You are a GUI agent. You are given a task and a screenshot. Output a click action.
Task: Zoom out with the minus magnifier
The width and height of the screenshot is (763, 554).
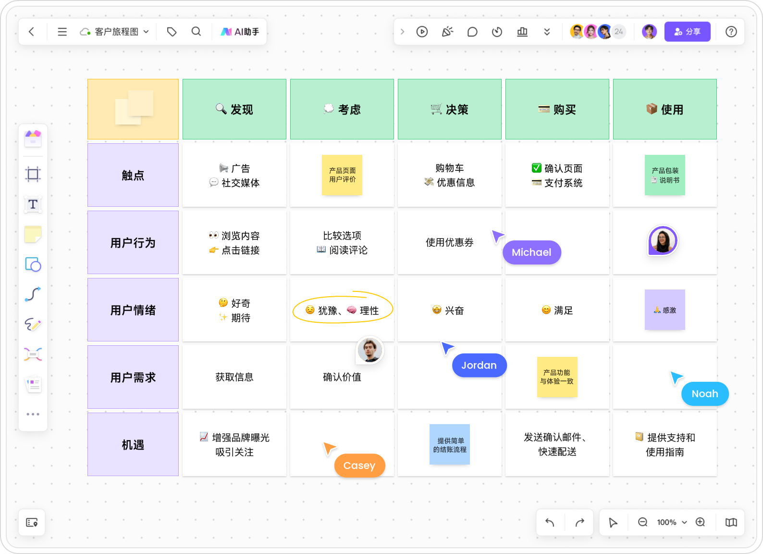pos(642,522)
